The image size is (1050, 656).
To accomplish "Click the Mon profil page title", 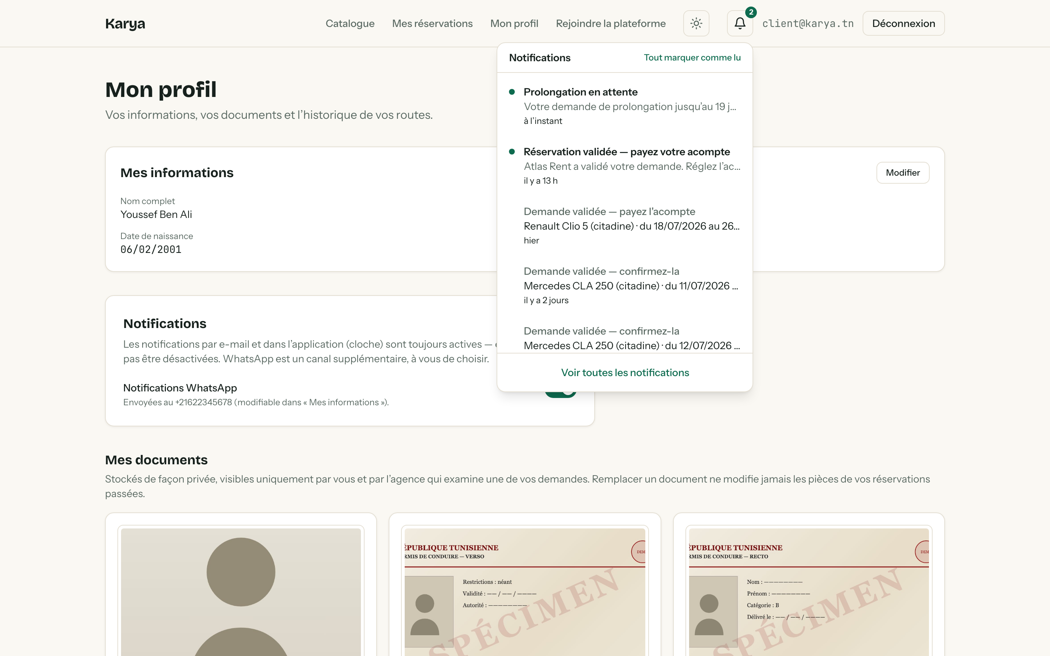I will (160, 90).
